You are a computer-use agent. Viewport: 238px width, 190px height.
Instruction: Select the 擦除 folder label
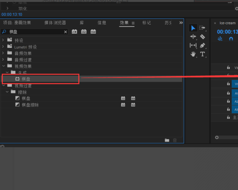22,92
